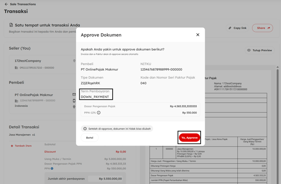Click PT OnlinePajak Makmur in the dialog
This screenshot has width=281, height=184.
100,70
